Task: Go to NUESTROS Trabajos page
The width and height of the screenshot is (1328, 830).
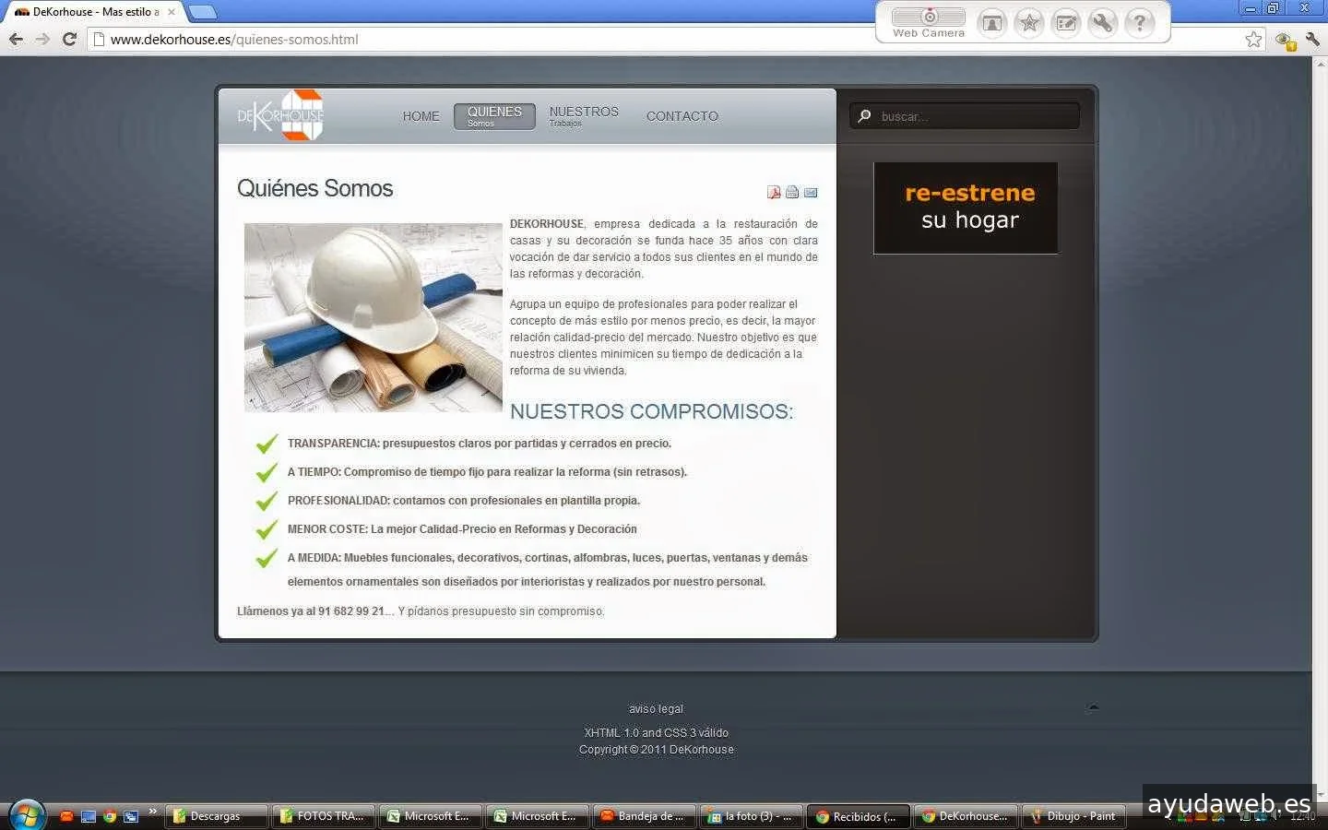Action: point(584,115)
